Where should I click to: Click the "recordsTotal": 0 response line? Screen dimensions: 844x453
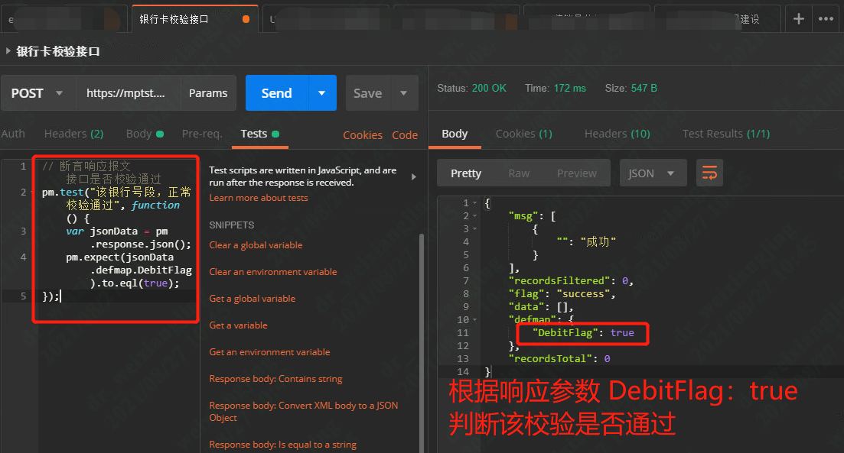[559, 359]
